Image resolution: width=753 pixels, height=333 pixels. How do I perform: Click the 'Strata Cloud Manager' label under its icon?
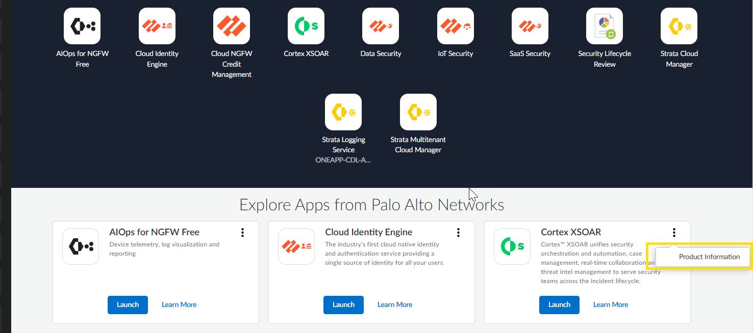(x=679, y=59)
